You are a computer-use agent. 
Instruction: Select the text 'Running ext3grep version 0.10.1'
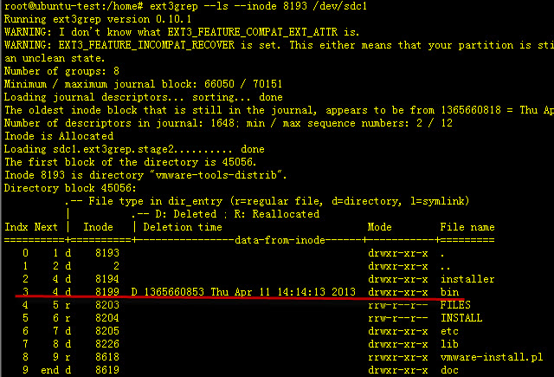coord(98,19)
